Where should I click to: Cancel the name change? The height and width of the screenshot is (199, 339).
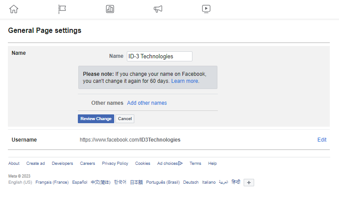125,119
